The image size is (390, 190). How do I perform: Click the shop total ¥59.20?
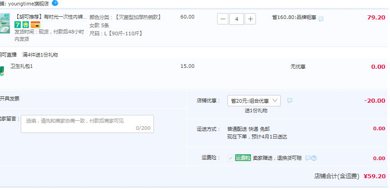point(375,176)
